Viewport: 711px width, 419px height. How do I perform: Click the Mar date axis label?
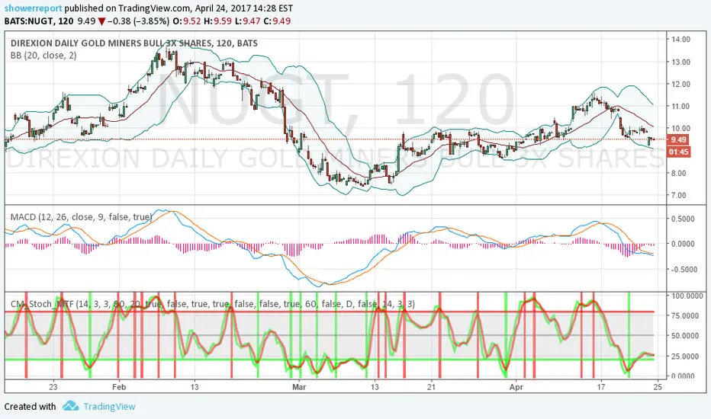point(299,387)
